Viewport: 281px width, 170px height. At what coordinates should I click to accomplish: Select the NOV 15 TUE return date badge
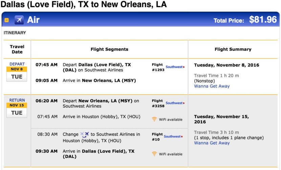click(17, 110)
